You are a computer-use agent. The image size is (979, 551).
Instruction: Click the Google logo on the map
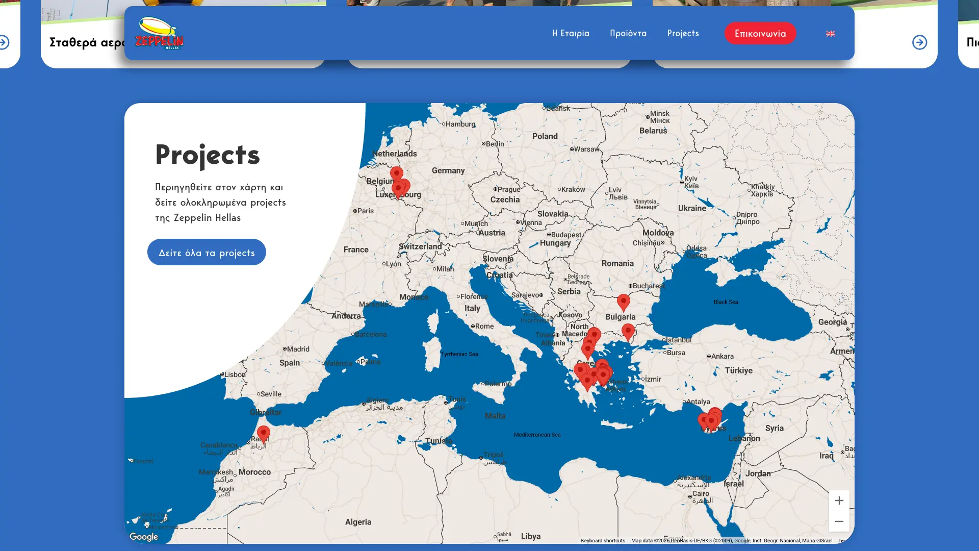[x=144, y=537]
